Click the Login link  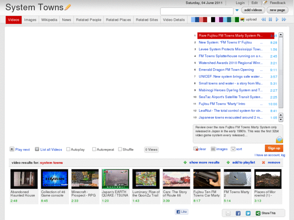240,3
